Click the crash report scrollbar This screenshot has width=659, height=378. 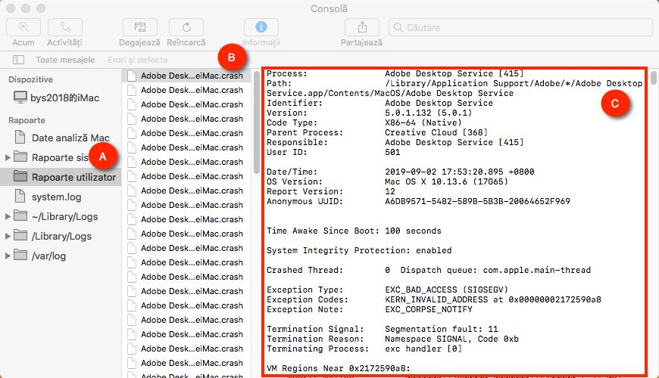point(653,78)
